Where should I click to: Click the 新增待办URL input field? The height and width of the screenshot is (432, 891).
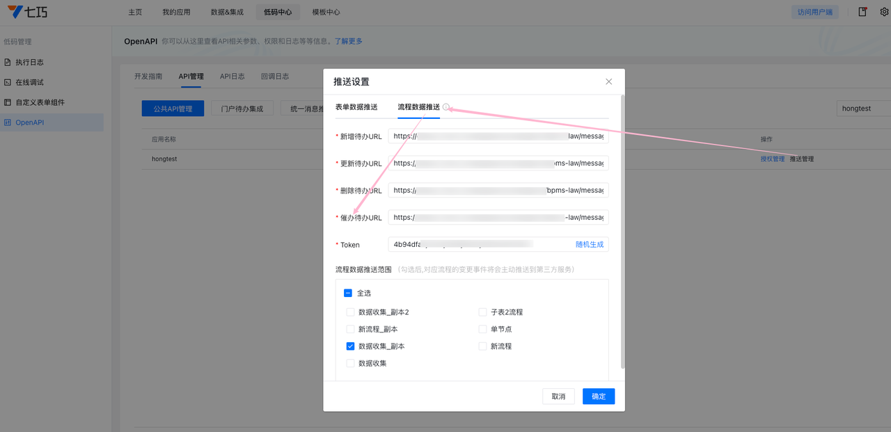click(498, 136)
